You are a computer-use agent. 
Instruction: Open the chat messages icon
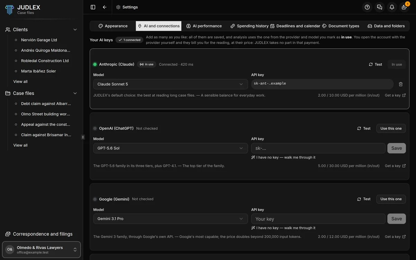(380, 7)
